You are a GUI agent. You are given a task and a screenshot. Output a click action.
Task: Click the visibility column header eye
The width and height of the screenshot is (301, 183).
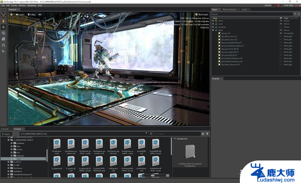click(281, 18)
